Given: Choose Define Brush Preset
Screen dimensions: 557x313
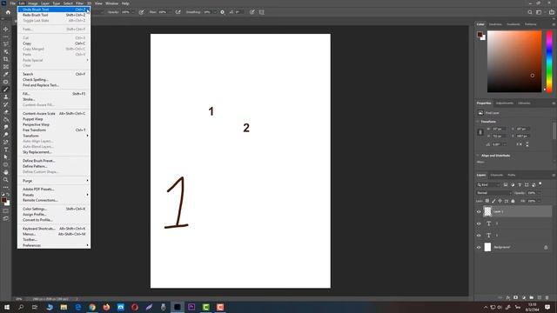Looking at the screenshot, I should 54,160.
